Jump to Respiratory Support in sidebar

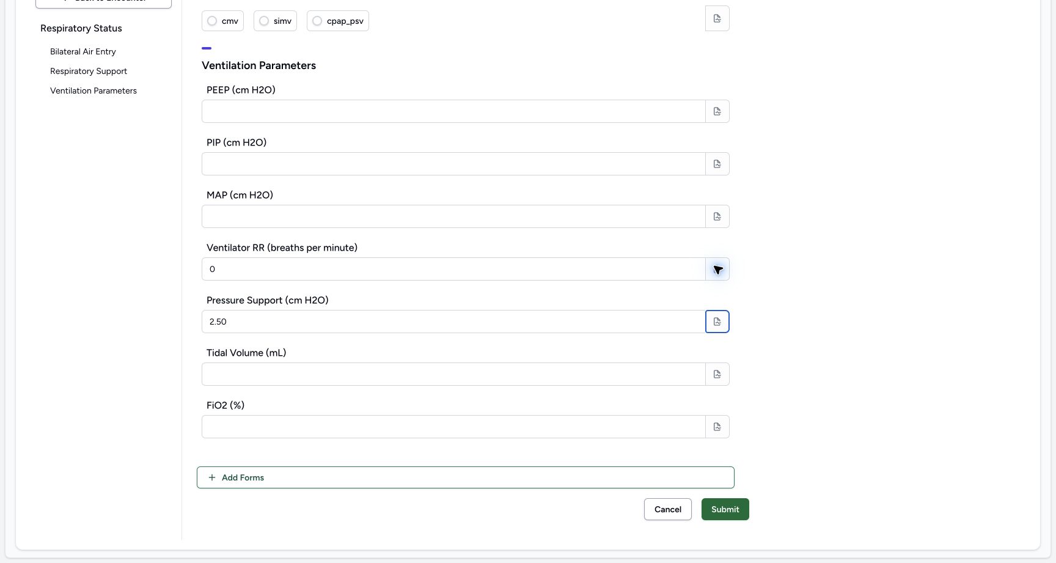tap(89, 71)
